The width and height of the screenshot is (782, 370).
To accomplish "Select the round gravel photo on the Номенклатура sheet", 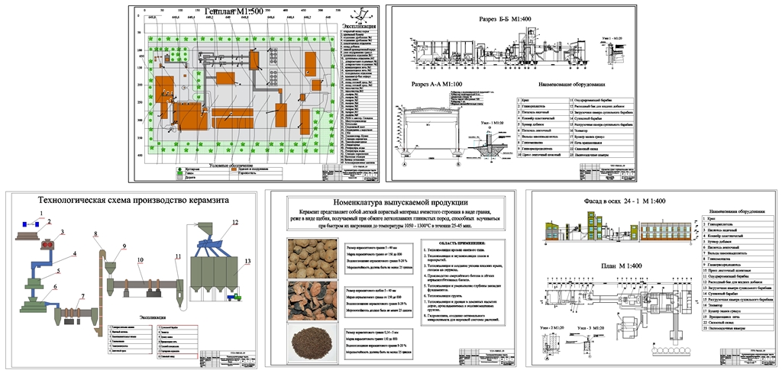I will pyautogui.click(x=312, y=259).
